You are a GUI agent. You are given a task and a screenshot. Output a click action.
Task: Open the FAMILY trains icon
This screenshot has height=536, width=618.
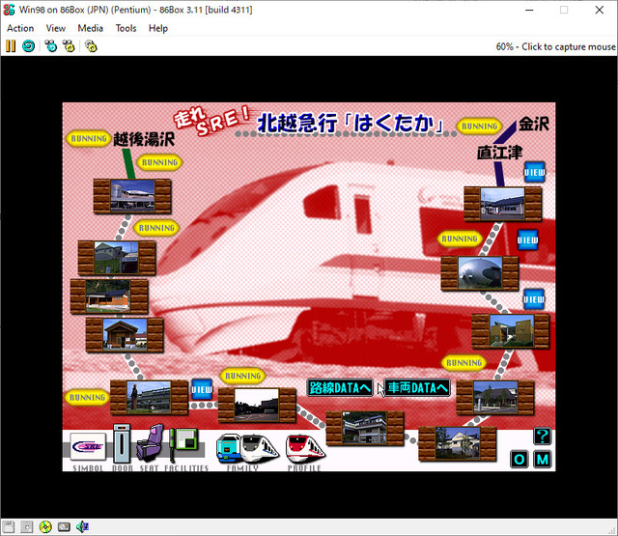[247, 448]
